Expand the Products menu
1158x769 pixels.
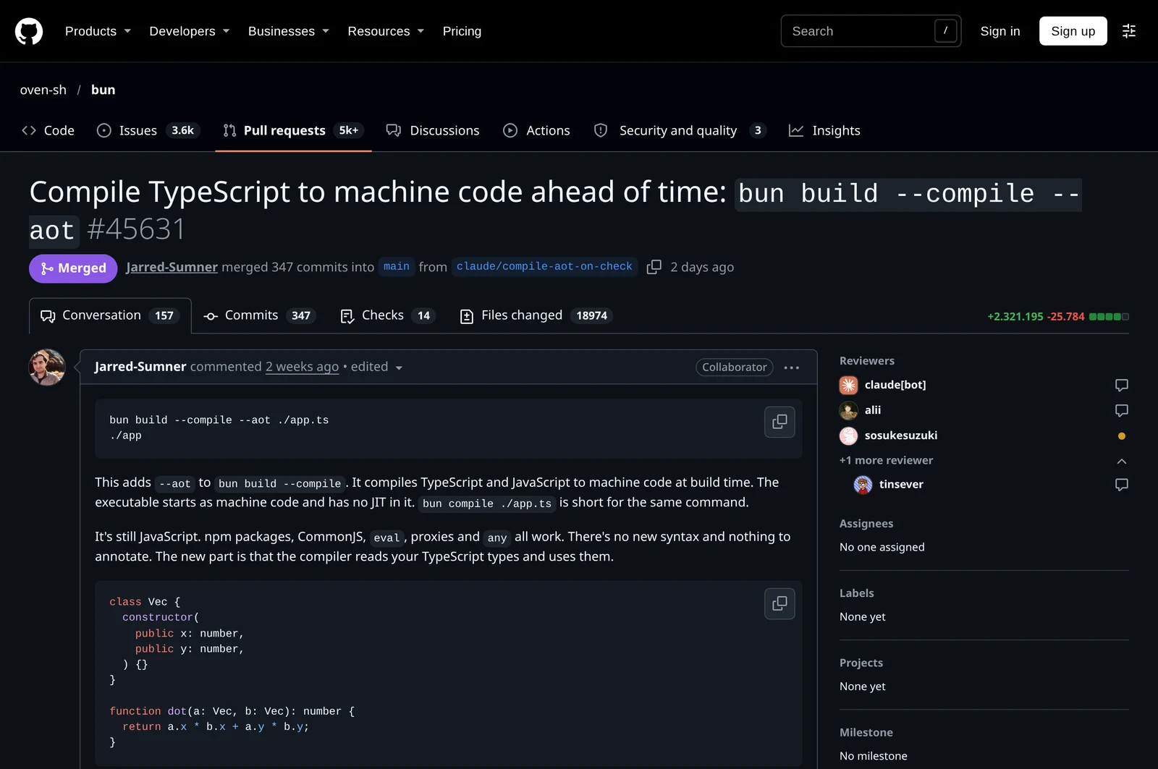pyautogui.click(x=98, y=31)
